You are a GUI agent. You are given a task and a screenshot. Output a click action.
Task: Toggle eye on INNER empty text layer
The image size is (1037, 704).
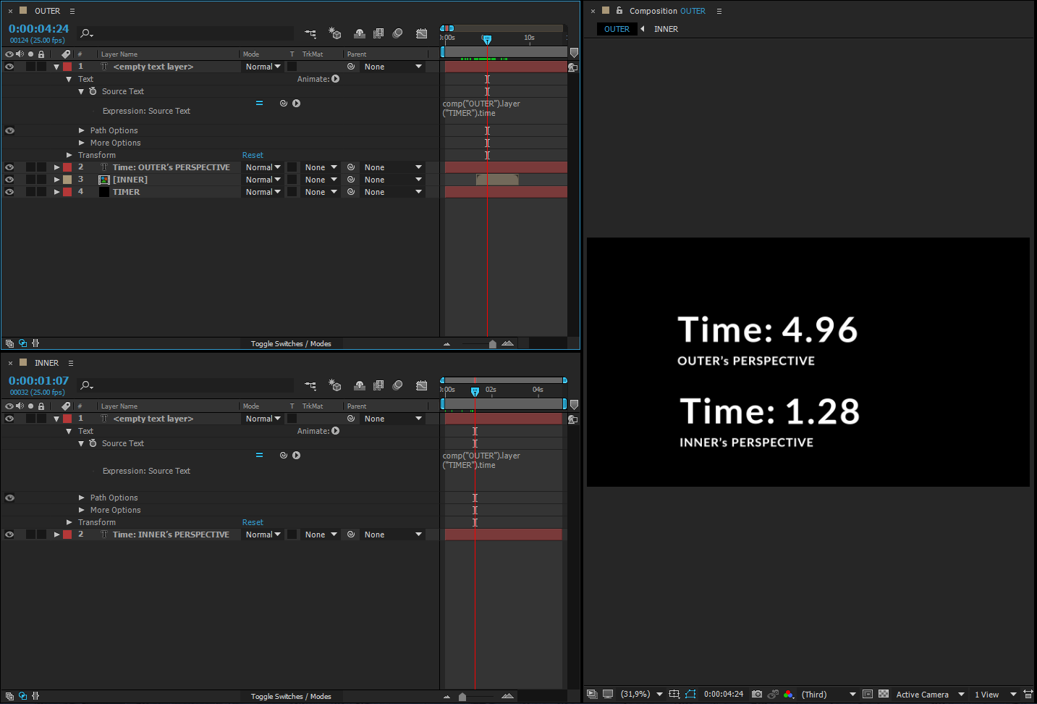click(9, 419)
